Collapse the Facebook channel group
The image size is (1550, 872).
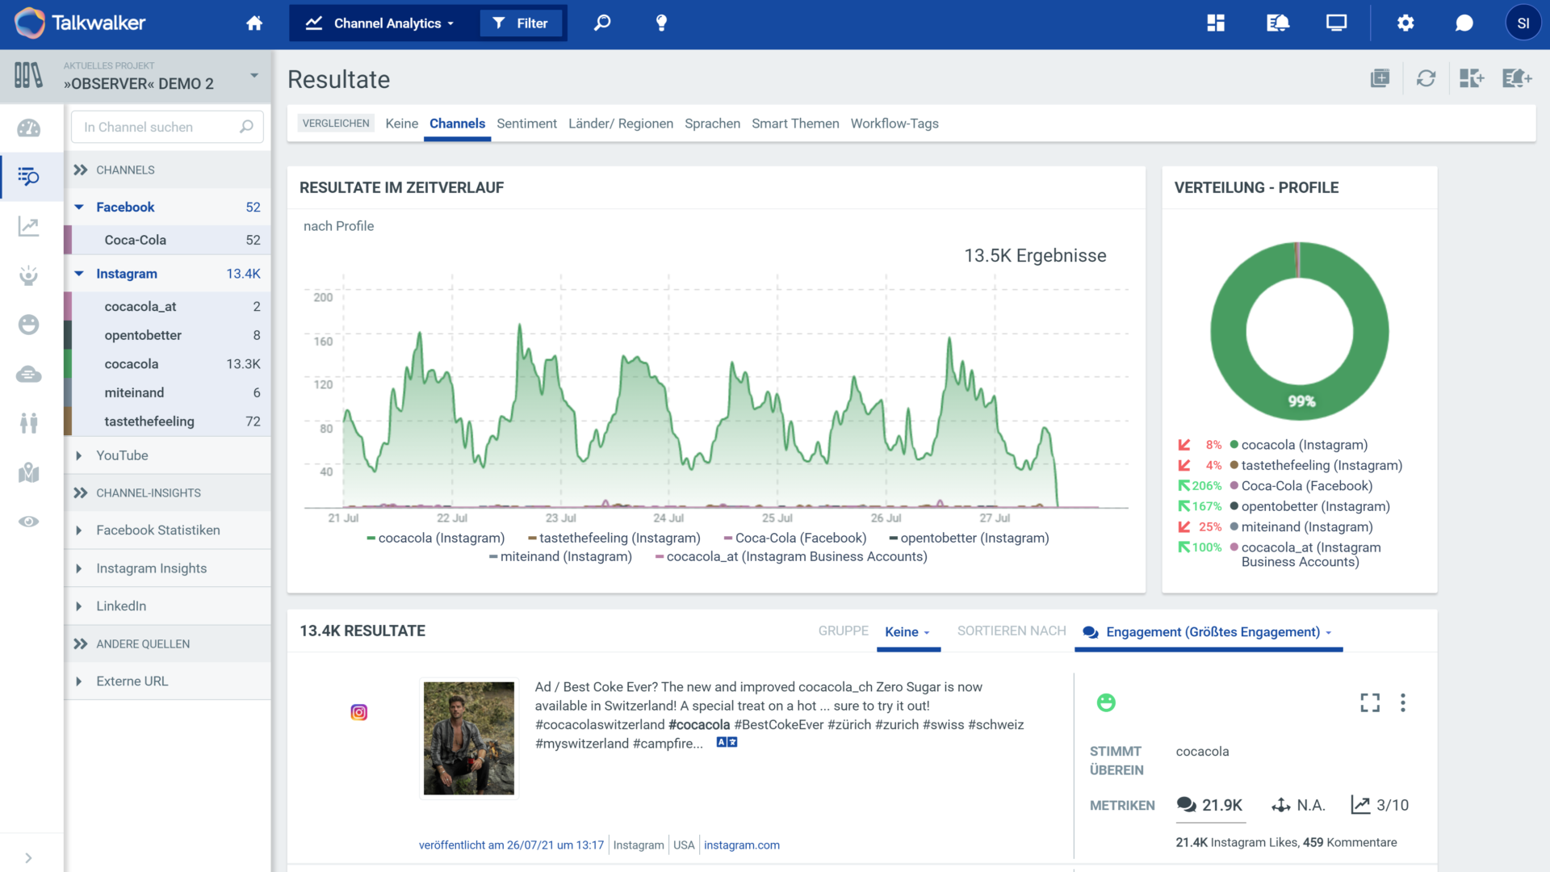[79, 208]
